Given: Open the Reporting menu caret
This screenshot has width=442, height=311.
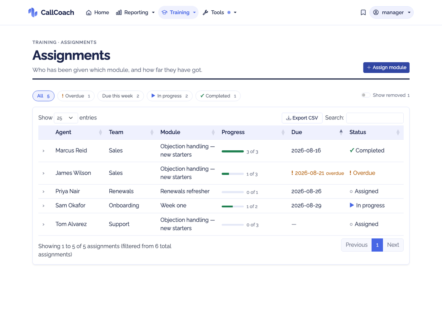Looking at the screenshot, I should [153, 13].
